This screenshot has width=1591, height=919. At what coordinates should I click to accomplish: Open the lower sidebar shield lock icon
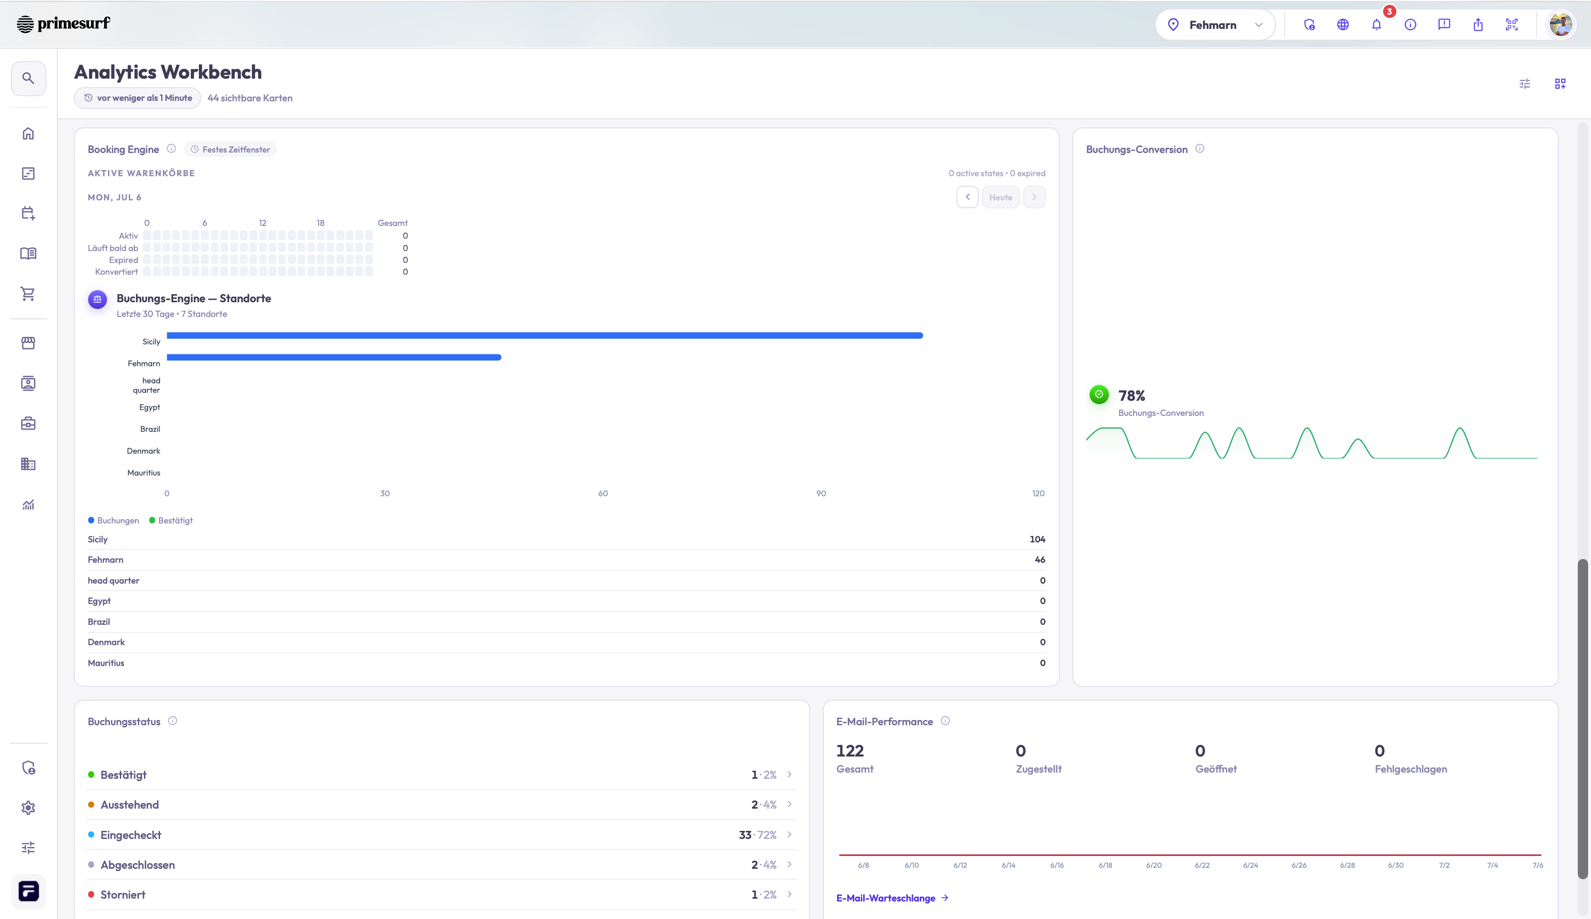[x=28, y=767]
